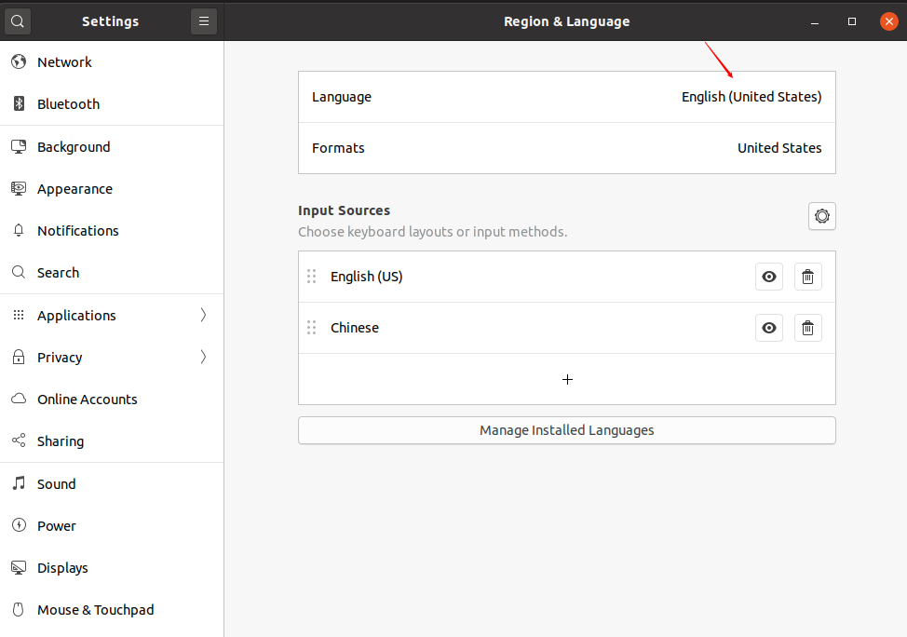Change Language from English (United States)
The height and width of the screenshot is (637, 907).
click(567, 97)
